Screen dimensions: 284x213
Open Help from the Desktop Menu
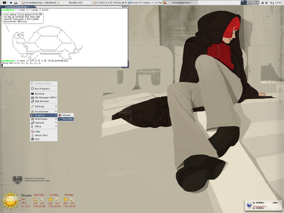[44, 131]
